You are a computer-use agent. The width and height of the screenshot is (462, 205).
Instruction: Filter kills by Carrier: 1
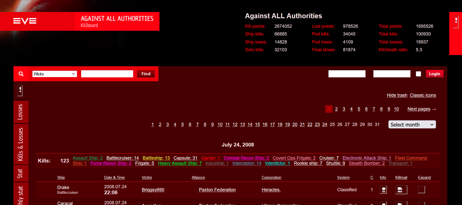pos(211,158)
